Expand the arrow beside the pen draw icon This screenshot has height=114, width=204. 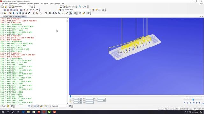pyautogui.click(x=31, y=13)
